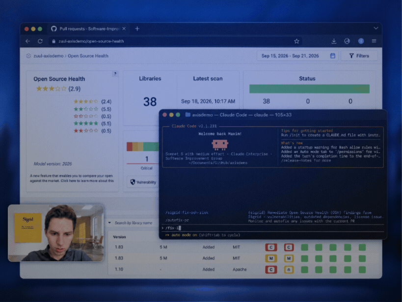
Task: Close the Pull requests tab
Action: point(124,29)
